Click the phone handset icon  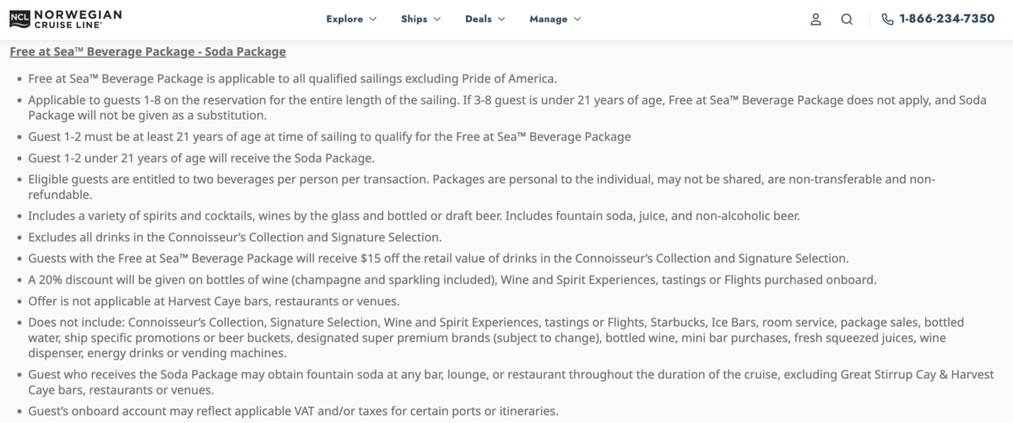[887, 19]
